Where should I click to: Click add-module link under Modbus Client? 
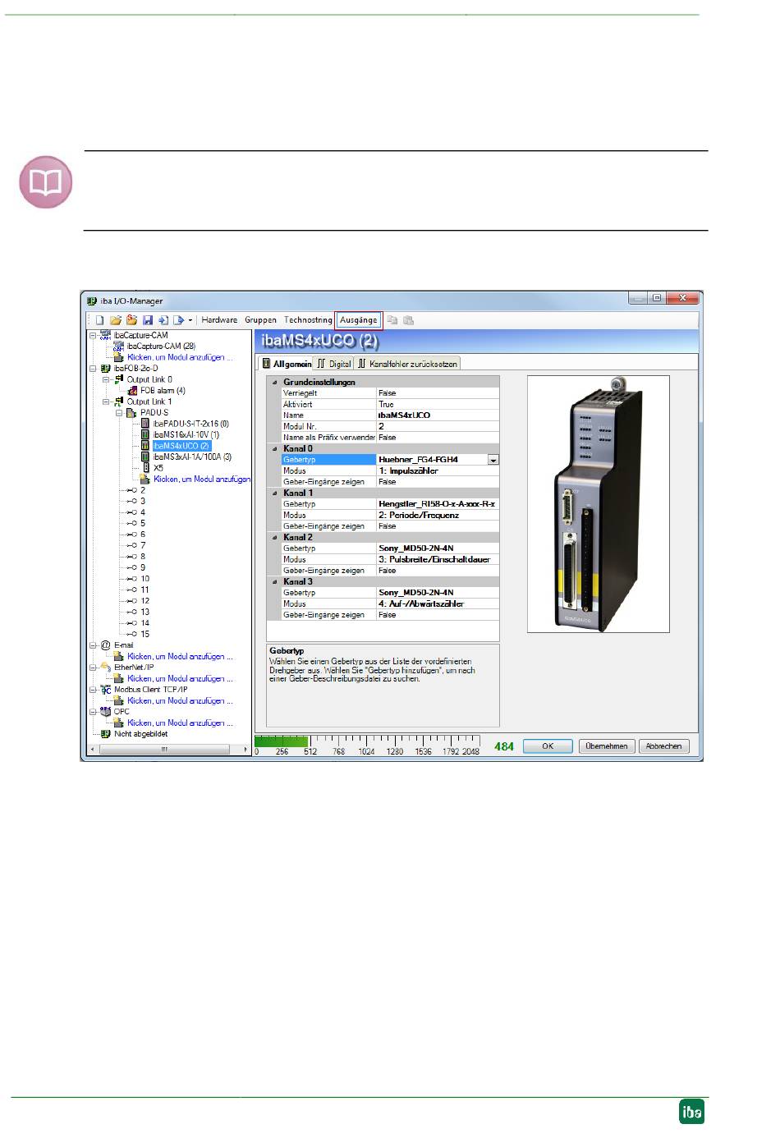[x=180, y=701]
